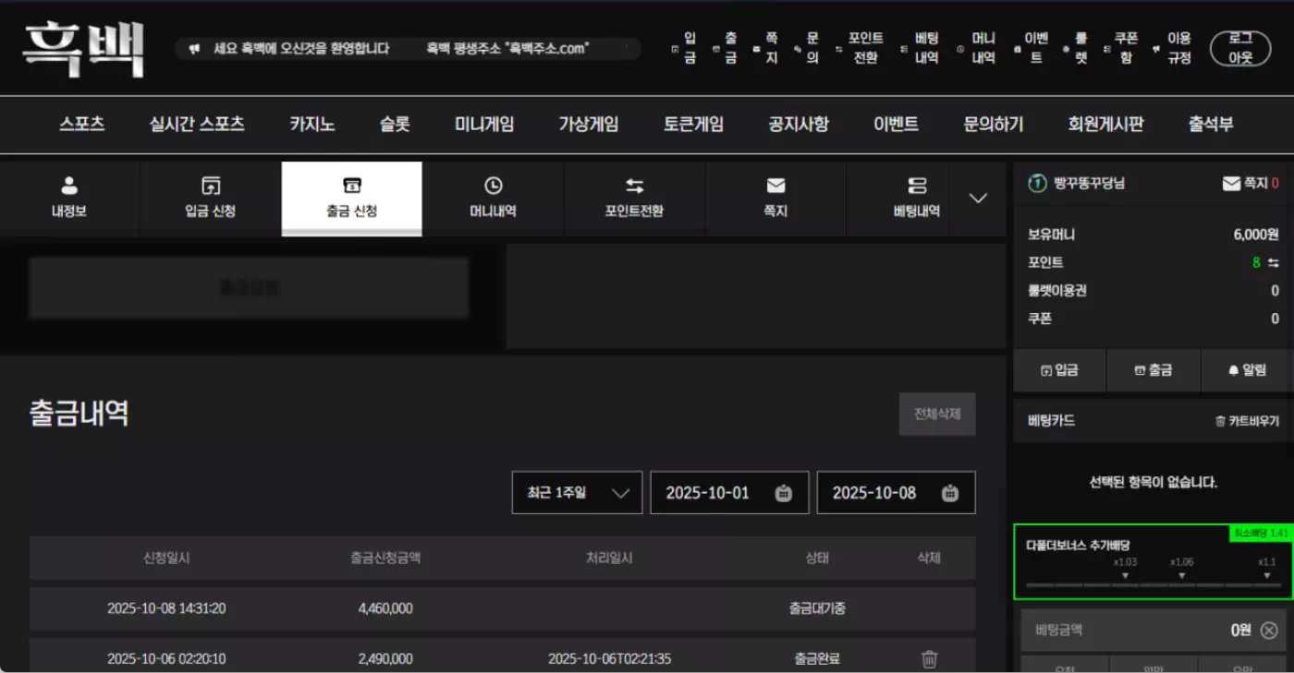Click the 내정보 profile icon tab
The image size is (1294, 673).
coord(69,198)
